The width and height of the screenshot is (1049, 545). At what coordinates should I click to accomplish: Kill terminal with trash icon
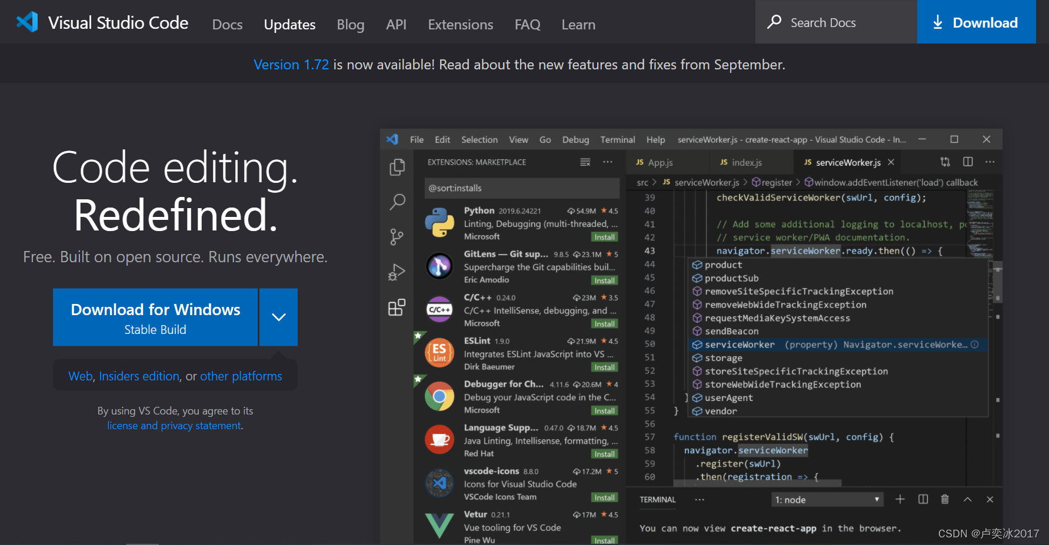[945, 499]
